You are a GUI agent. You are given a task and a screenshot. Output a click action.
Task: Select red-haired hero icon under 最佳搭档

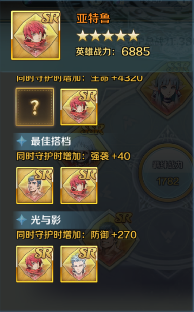(79, 186)
